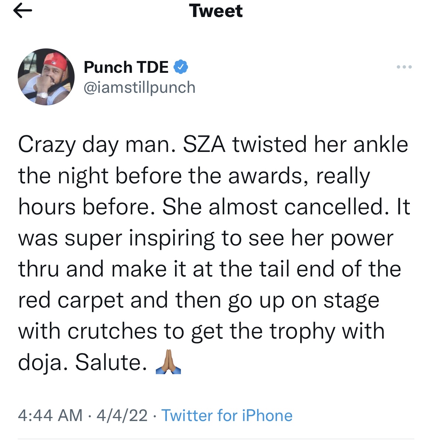
Task: Go back using the left arrow
Action: coord(23,11)
